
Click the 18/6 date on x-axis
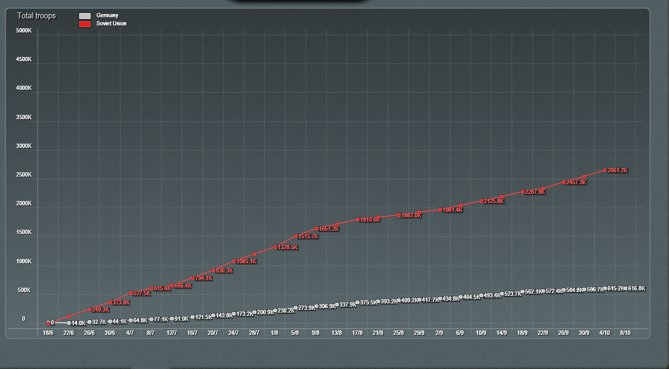pyautogui.click(x=48, y=333)
